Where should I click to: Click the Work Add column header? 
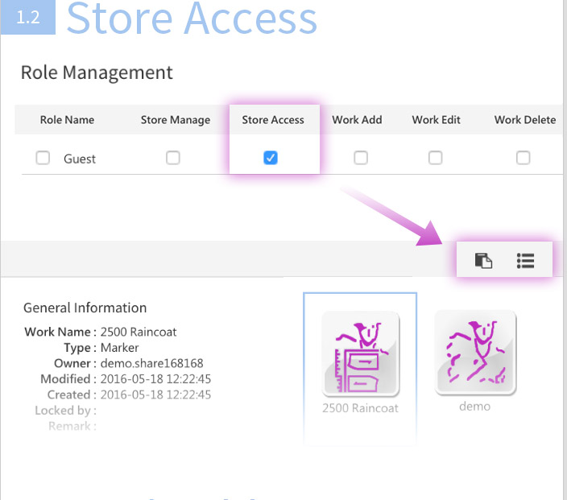pyautogui.click(x=357, y=120)
